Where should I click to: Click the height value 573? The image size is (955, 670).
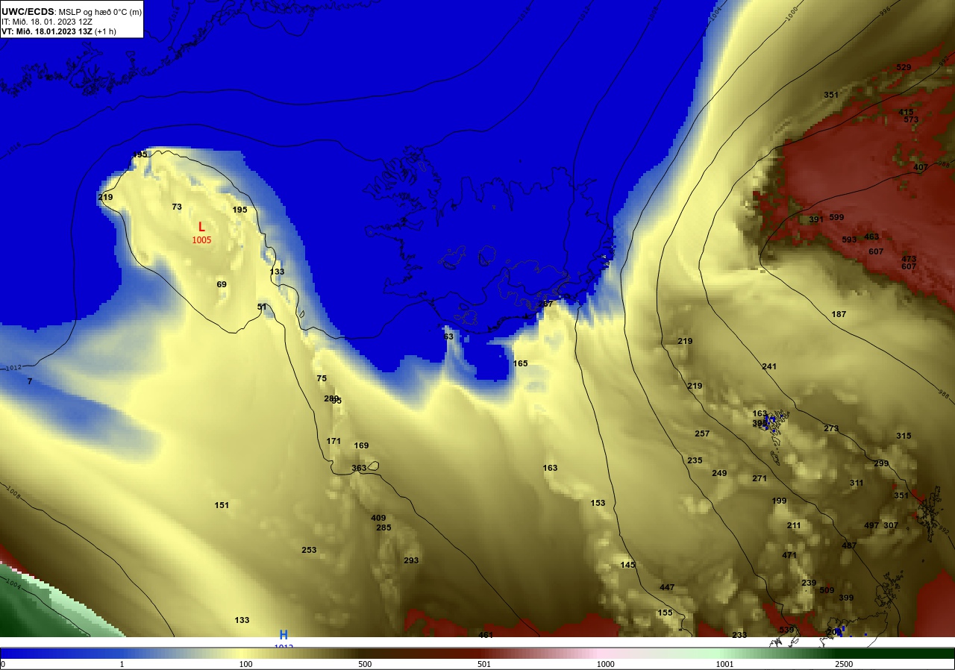[911, 120]
